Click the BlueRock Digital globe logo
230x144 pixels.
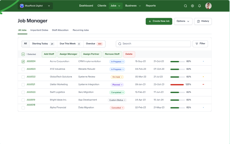[22, 6]
